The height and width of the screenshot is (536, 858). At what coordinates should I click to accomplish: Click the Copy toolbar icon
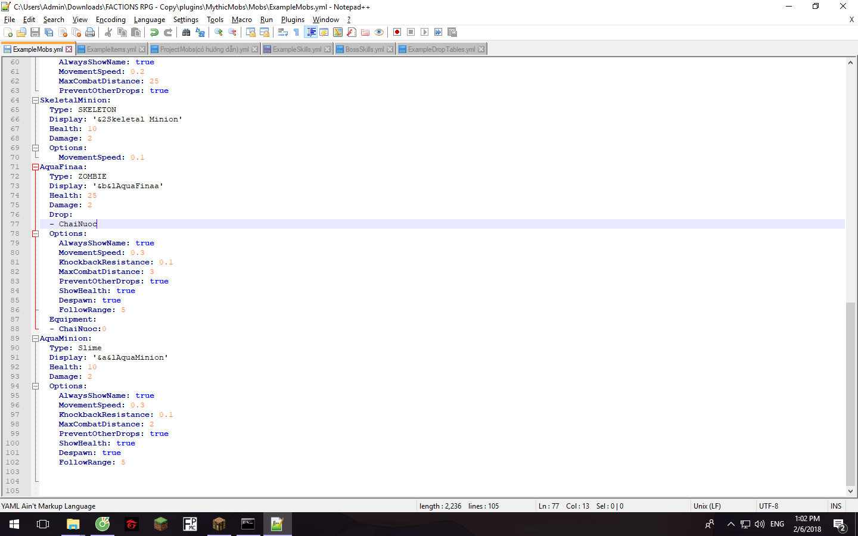[x=122, y=32]
